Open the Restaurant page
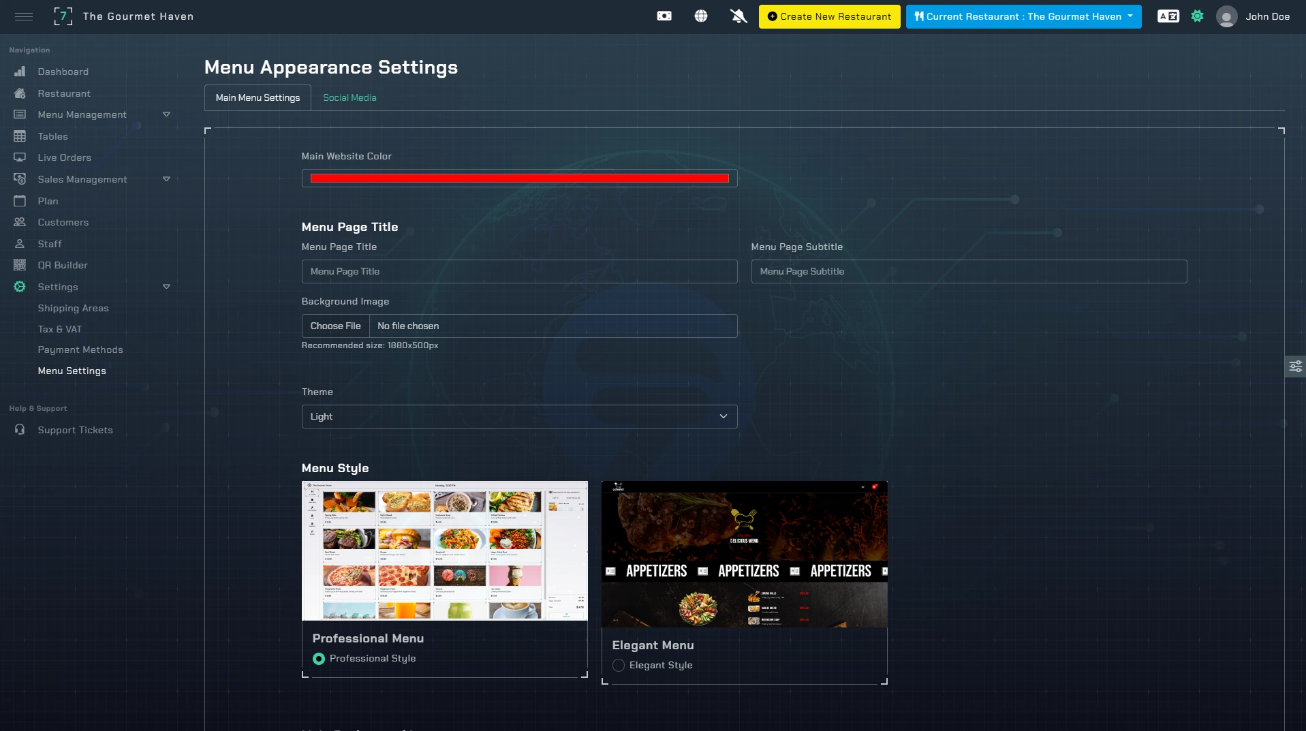1306x731 pixels. click(64, 93)
